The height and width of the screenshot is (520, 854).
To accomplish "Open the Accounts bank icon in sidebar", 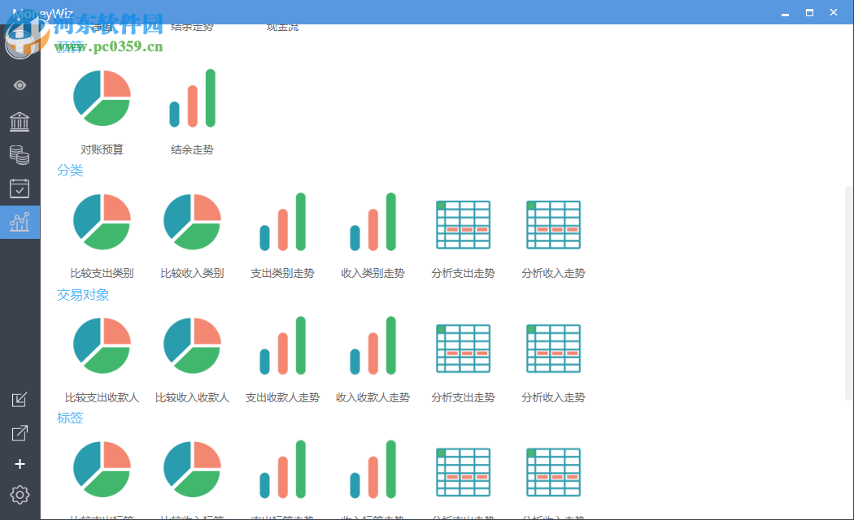I will [x=20, y=121].
